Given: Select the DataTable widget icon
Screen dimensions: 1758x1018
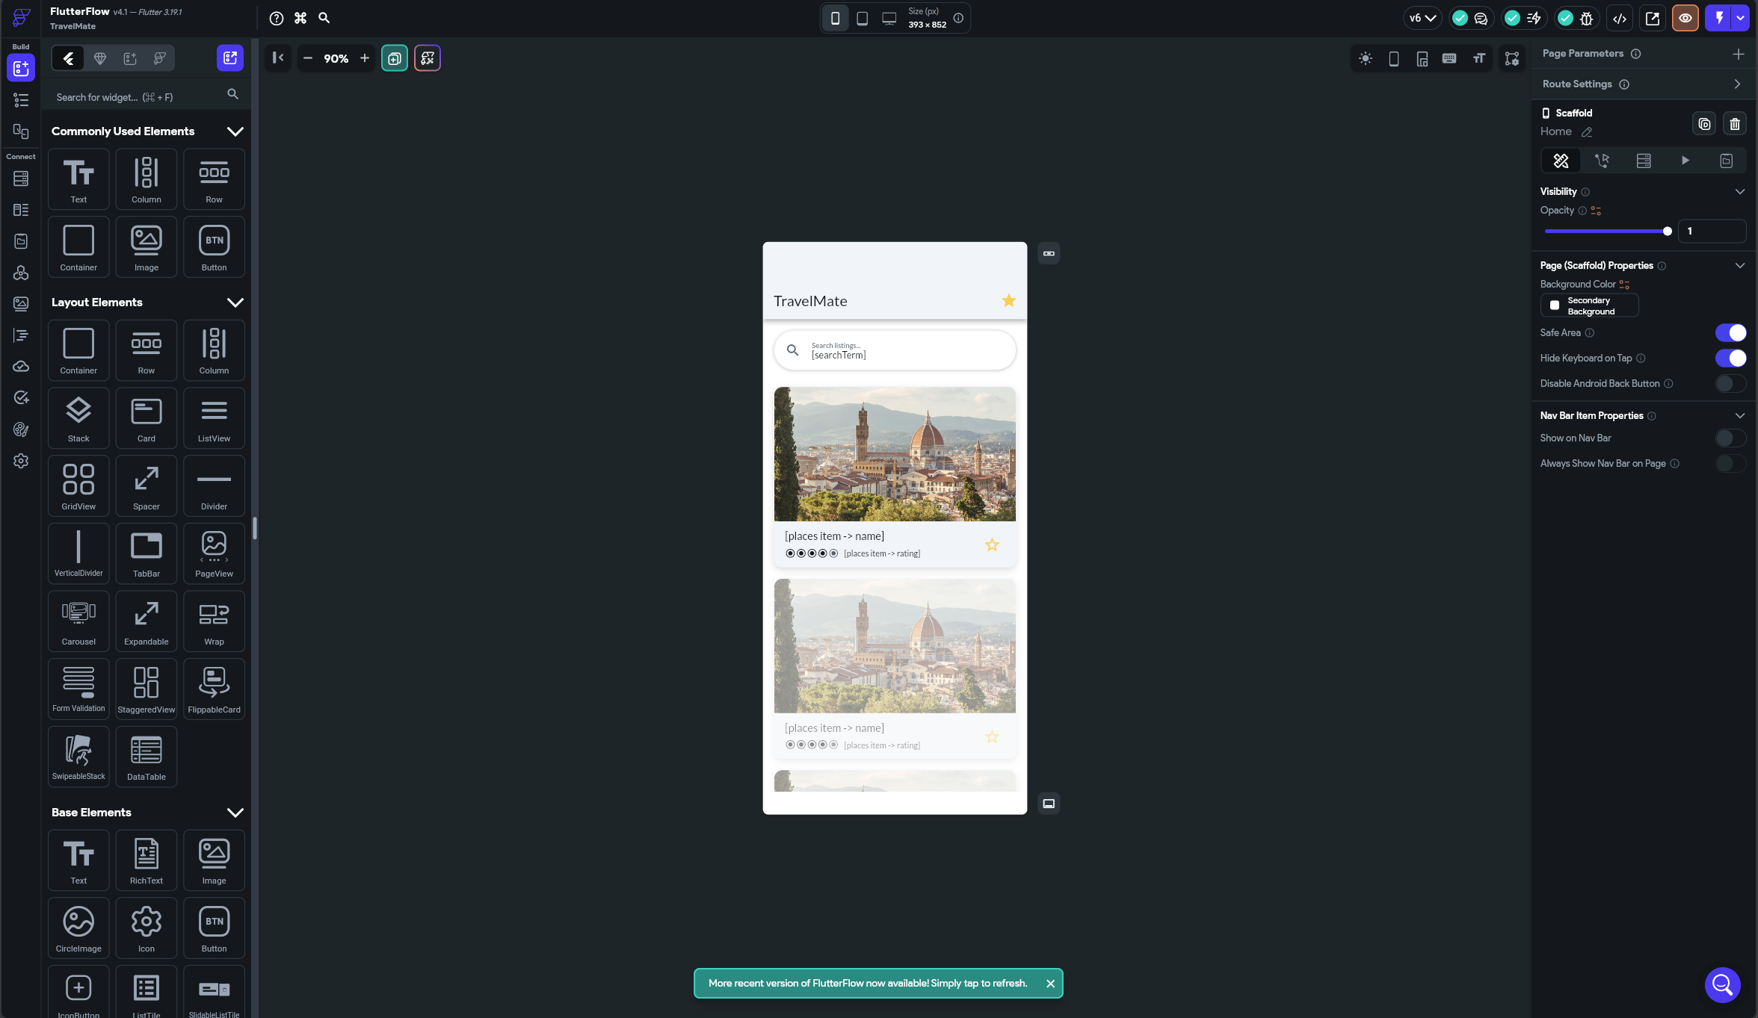Looking at the screenshot, I should click(x=146, y=757).
